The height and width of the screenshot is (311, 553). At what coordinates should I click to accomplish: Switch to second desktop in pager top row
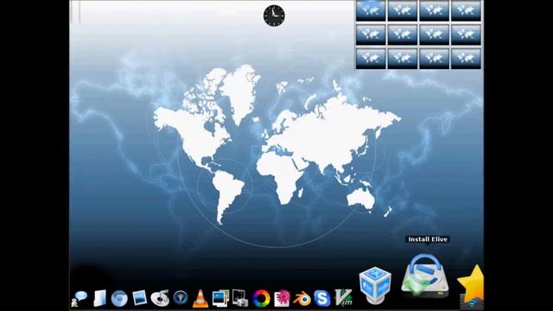(x=403, y=10)
